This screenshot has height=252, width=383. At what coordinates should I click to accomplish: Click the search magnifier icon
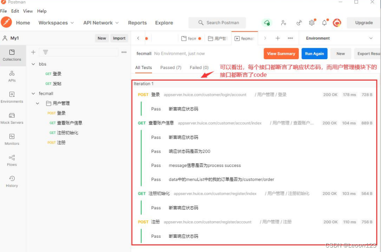[x=201, y=23]
